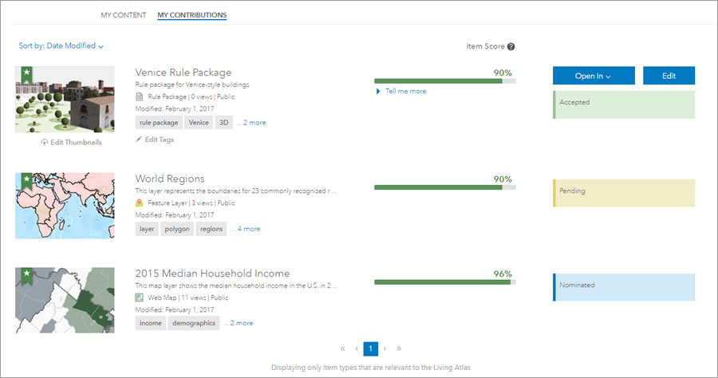718x378 pixels.
Task: Click the Feature Layer type icon
Action: 140,203
